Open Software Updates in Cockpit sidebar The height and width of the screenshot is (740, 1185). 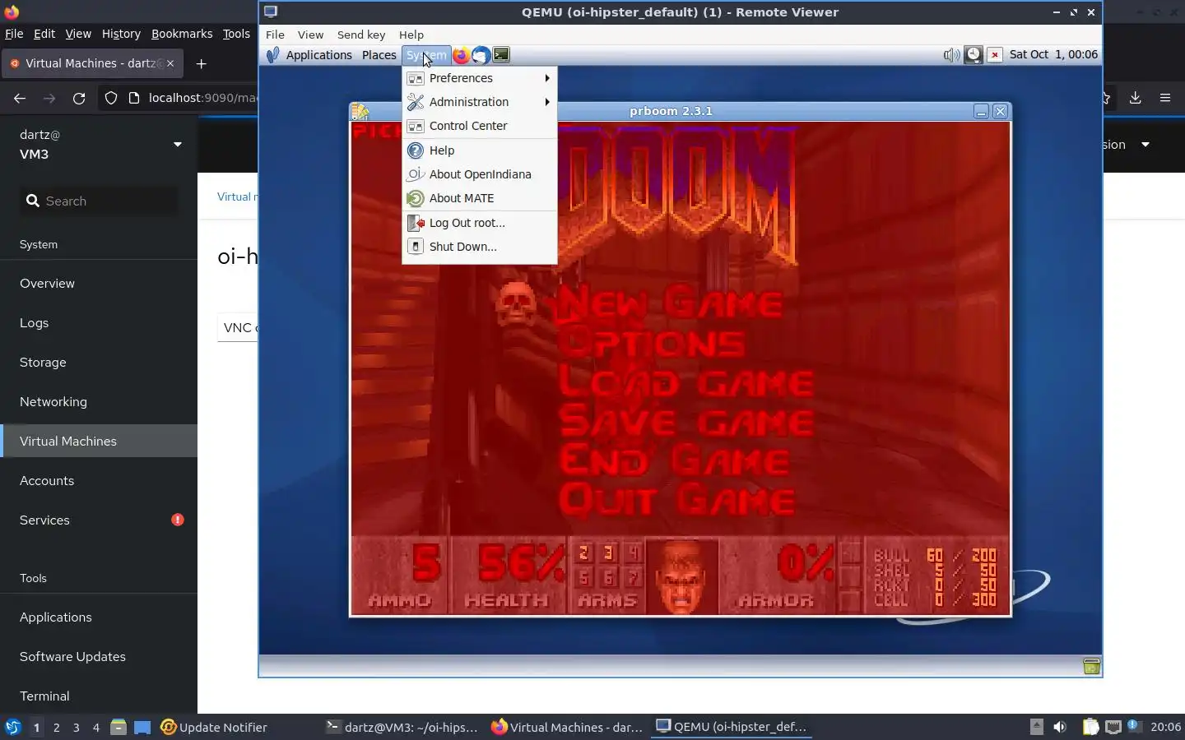click(99, 656)
